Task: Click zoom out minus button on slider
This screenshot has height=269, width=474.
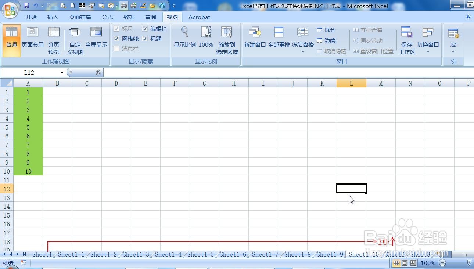Action: (x=442, y=263)
